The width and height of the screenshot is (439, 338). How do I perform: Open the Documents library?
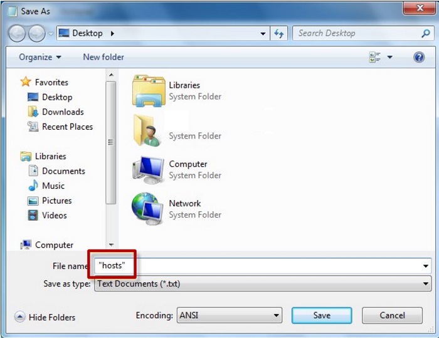point(63,171)
